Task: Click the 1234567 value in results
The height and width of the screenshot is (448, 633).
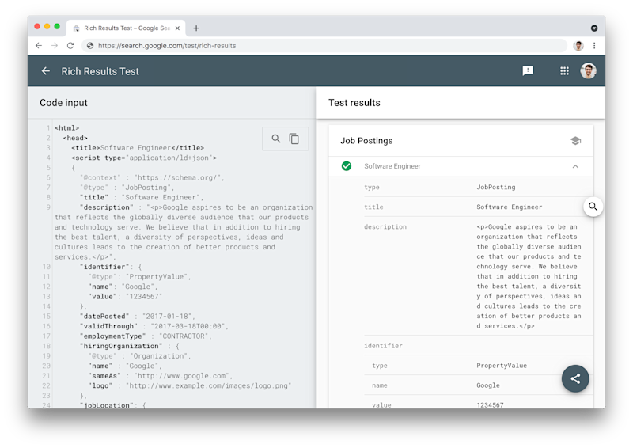Action: click(490, 404)
